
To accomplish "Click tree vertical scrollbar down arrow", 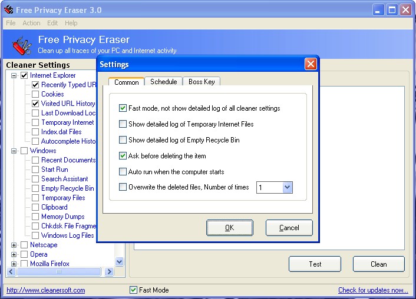I will [x=120, y=262].
